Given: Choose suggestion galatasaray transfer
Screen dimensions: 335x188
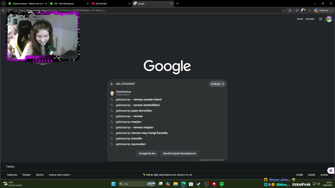Looking at the screenshot, I should tap(167, 138).
